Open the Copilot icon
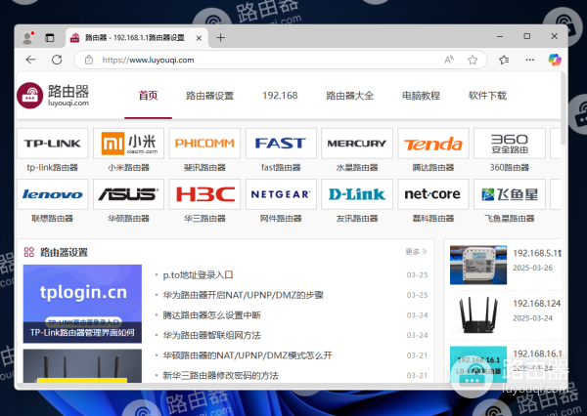Viewport: 587px width, 416px height. click(555, 60)
